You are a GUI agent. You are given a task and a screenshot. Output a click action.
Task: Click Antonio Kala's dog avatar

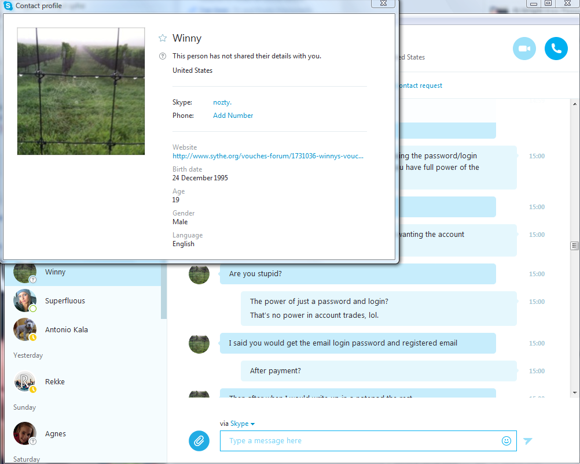pos(25,329)
